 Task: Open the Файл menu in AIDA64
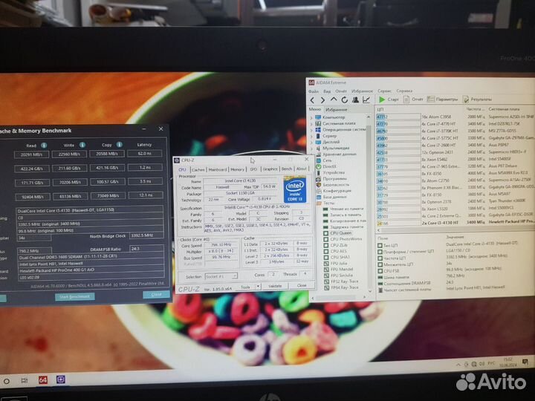pyautogui.click(x=314, y=91)
